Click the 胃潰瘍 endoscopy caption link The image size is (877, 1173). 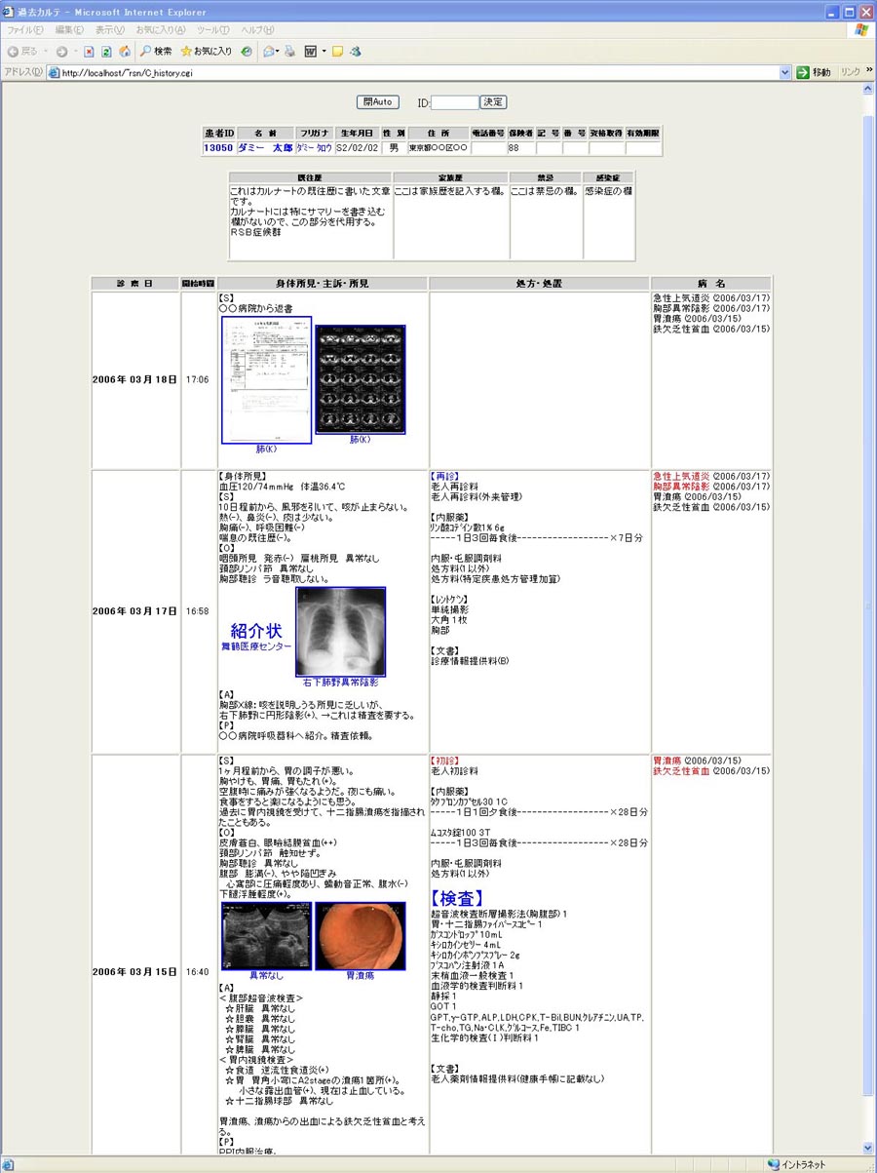click(x=361, y=975)
